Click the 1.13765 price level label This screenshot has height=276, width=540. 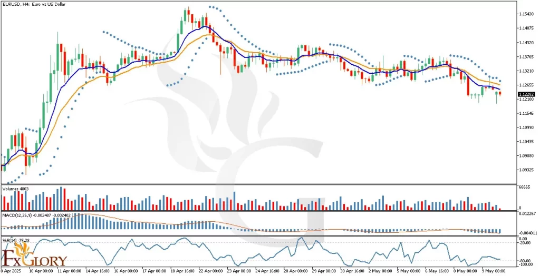point(527,57)
